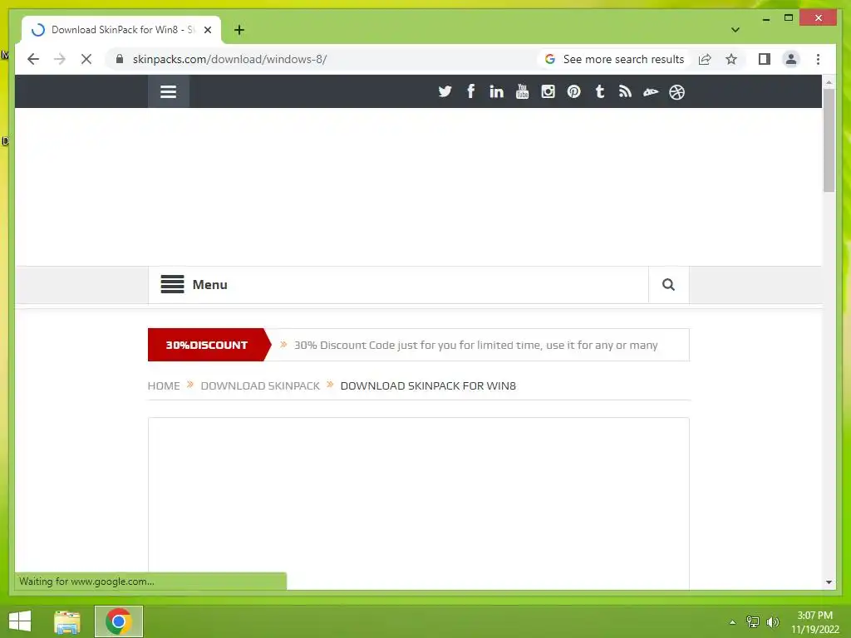Image resolution: width=851 pixels, height=638 pixels.
Task: Open the YouTube social icon
Action: (522, 91)
